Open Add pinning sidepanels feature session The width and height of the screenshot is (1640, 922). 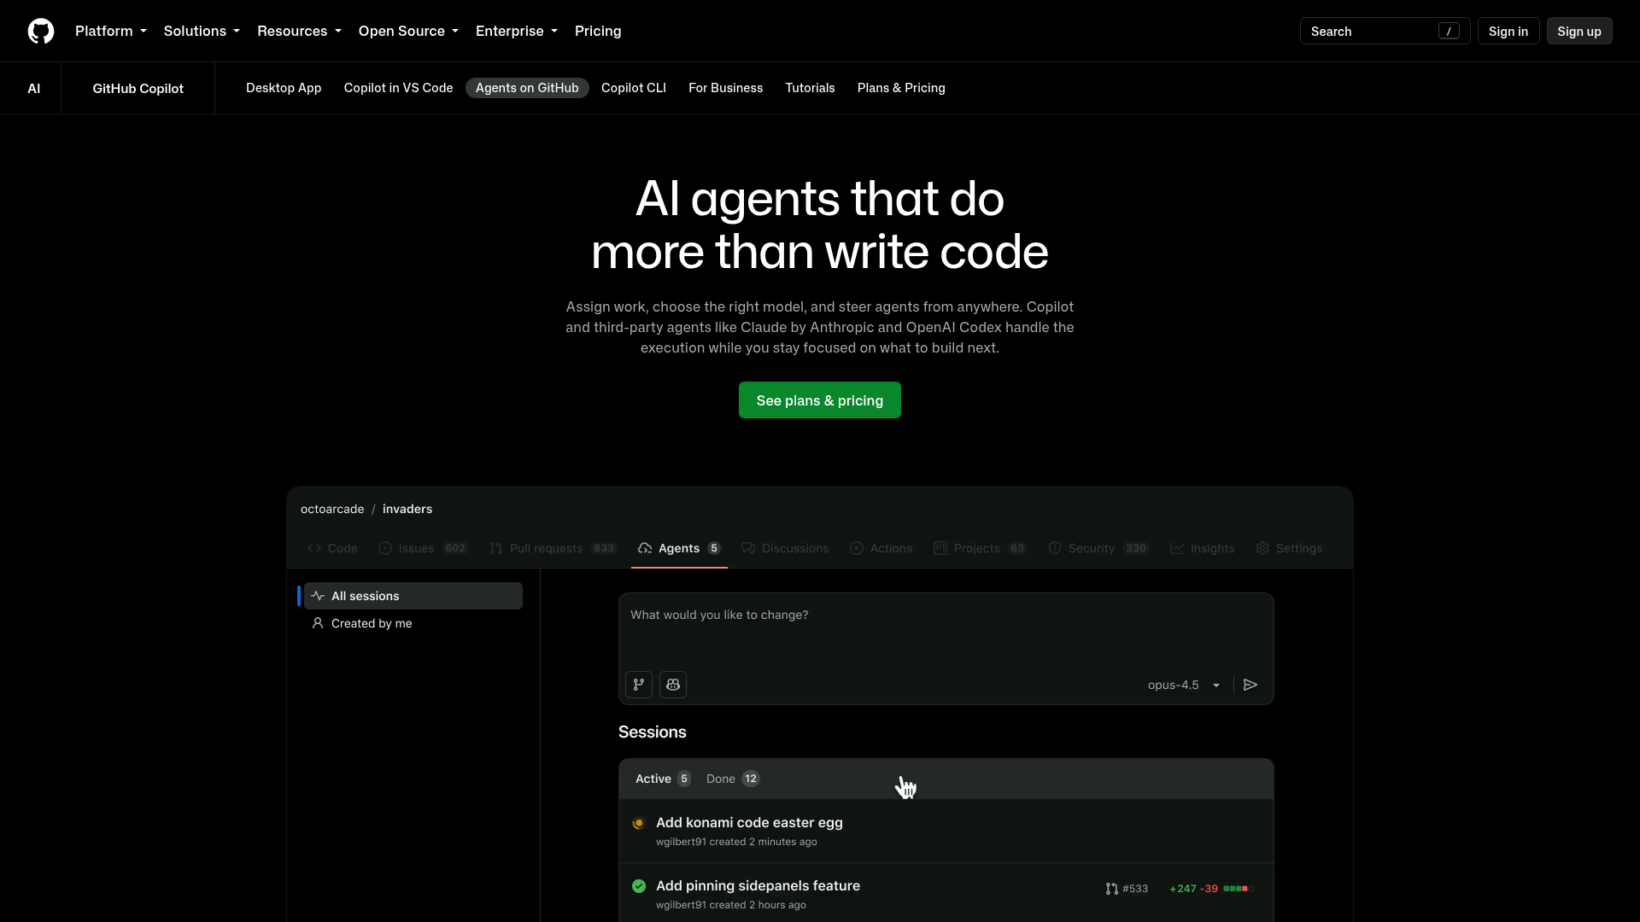[x=758, y=886]
